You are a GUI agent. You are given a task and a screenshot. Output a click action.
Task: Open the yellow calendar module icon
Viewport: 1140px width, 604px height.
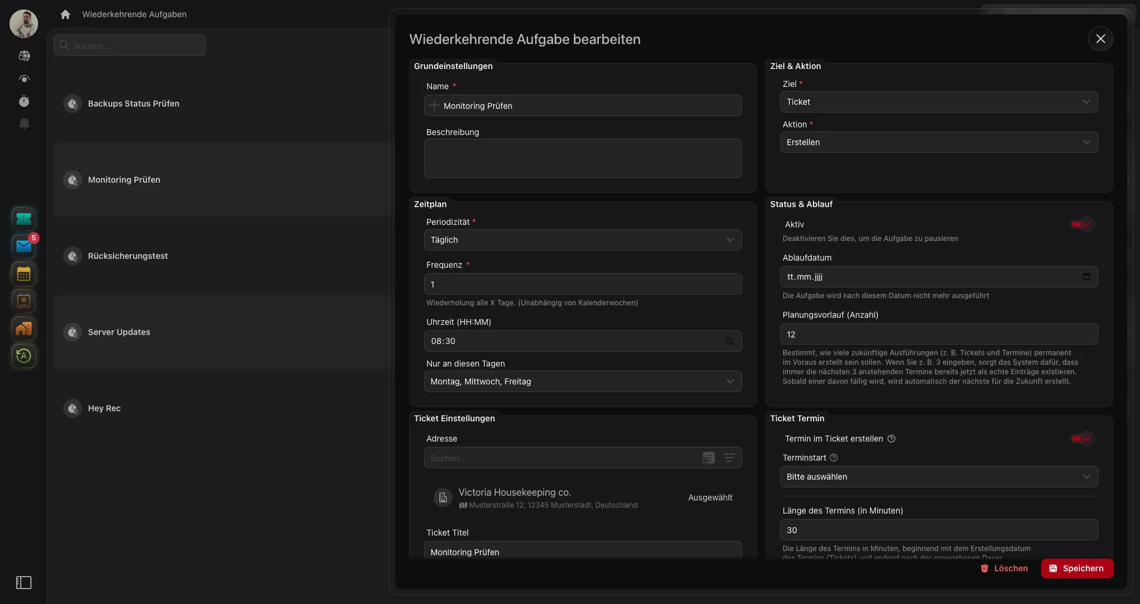pyautogui.click(x=24, y=274)
